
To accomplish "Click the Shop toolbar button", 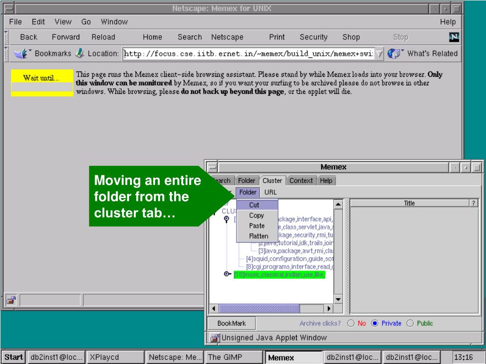I will (351, 37).
